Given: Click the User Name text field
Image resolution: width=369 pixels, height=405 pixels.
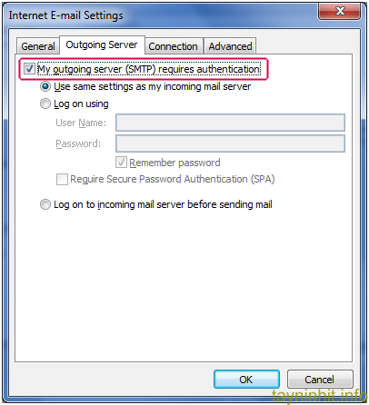Looking at the screenshot, I should 230,123.
